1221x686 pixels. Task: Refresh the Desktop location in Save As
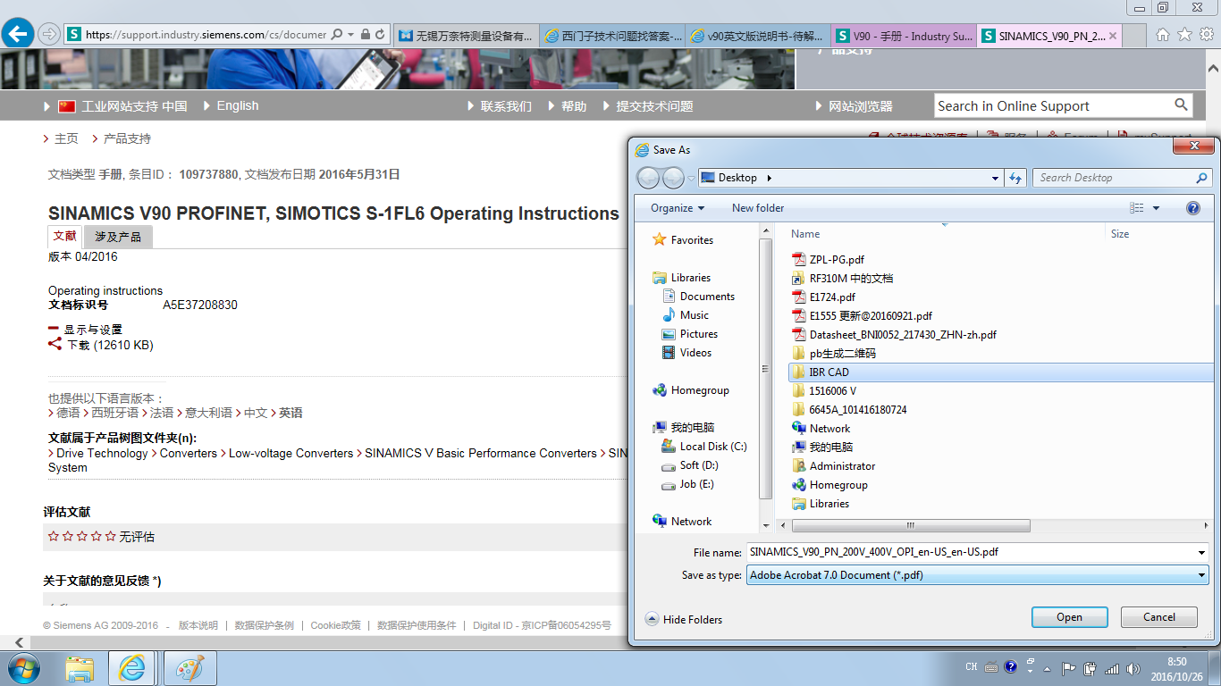point(1015,178)
